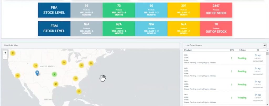The image size is (269, 106).
Task: Click the map zoom in plus button
Action: click(x=5, y=53)
